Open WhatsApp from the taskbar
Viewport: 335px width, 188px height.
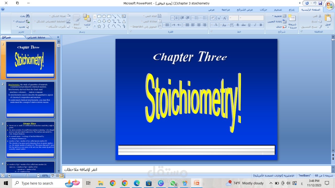[x=173, y=183]
